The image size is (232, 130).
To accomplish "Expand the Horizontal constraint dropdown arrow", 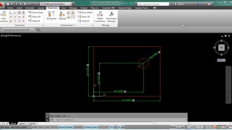I will [x=51, y=21].
